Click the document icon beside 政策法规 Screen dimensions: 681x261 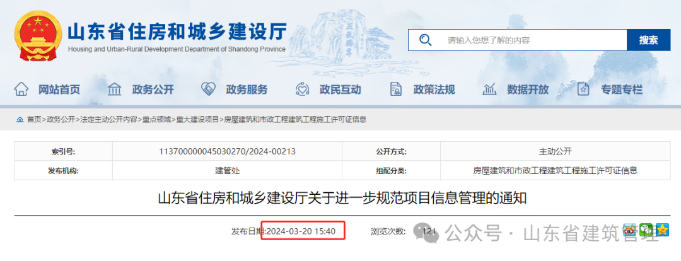coord(395,90)
